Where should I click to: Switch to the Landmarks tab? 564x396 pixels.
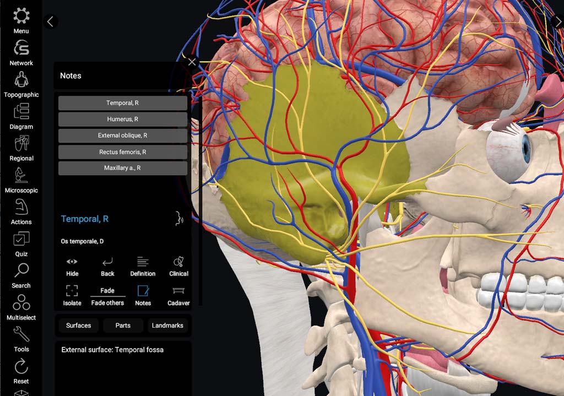tap(167, 326)
